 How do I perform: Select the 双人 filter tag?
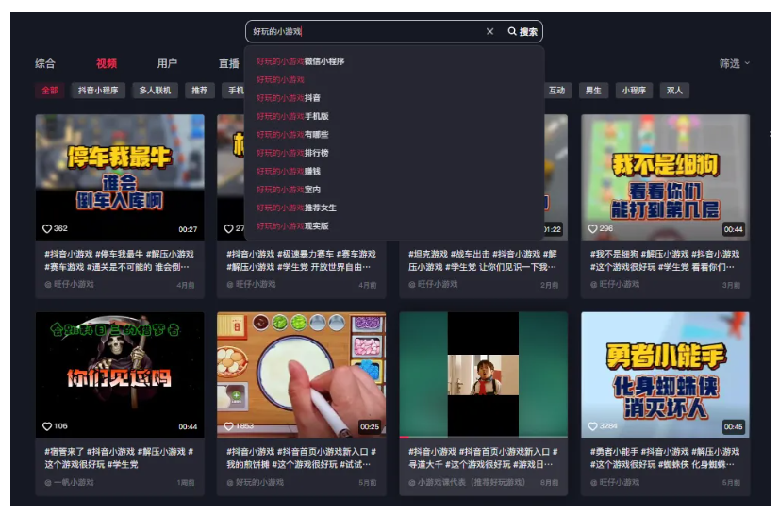coord(674,91)
